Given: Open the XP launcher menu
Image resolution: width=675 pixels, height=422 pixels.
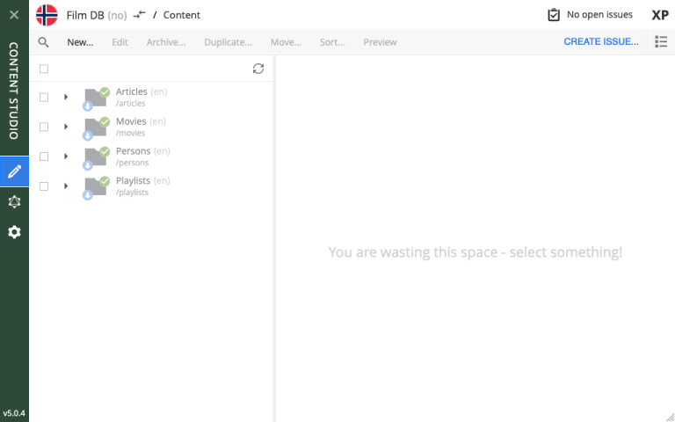Looking at the screenshot, I should point(660,15).
